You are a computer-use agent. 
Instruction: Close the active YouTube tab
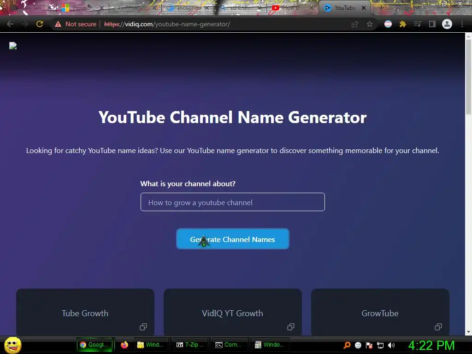coord(364,8)
